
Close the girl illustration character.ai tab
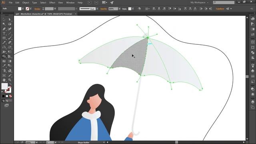tap(76, 14)
